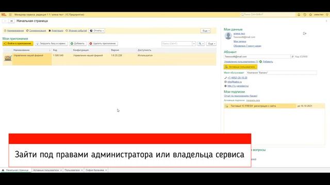This screenshot has width=330, height=185.
Task: Close the Активные пользователи tab
Action: 61,170
